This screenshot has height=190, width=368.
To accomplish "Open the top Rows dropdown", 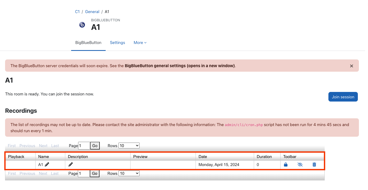I will click(129, 145).
